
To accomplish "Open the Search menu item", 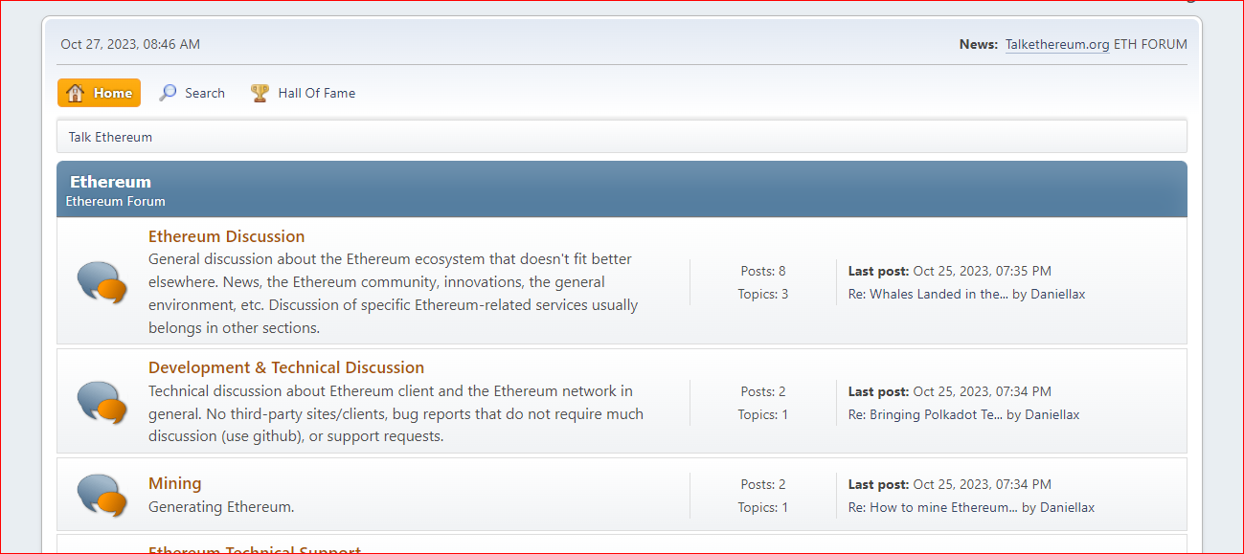I will 192,93.
